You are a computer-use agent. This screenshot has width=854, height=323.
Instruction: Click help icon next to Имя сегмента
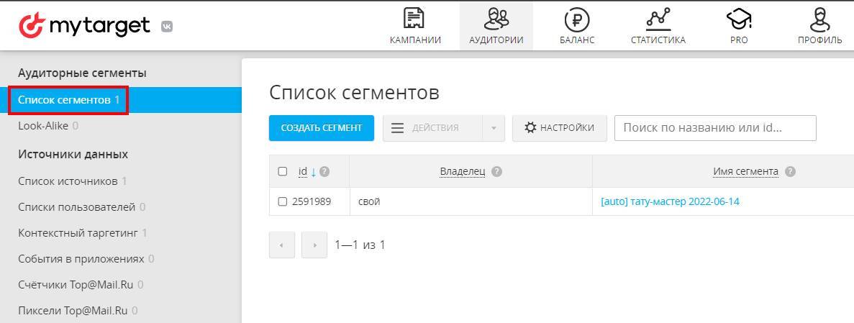pos(791,172)
